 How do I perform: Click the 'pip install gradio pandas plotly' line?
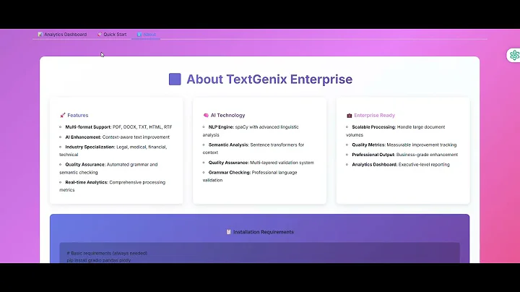99,260
